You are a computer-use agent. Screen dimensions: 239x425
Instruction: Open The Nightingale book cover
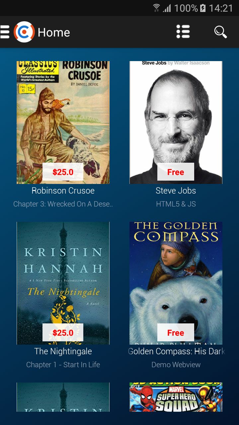click(63, 283)
